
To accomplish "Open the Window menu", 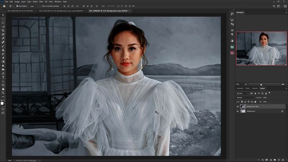I will tap(58, 2).
